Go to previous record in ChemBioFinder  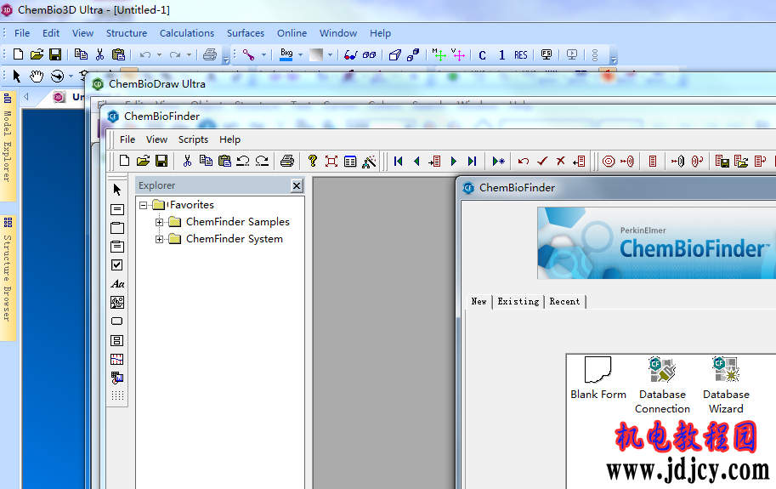416,161
